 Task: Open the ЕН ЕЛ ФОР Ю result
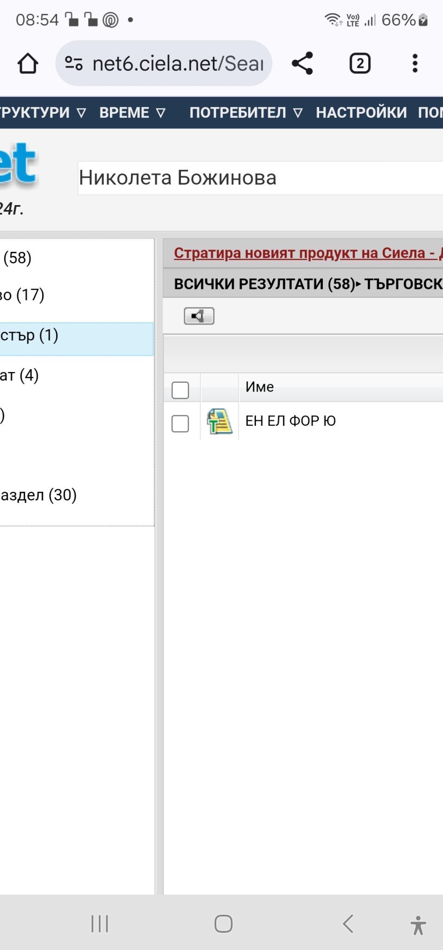pos(290,421)
